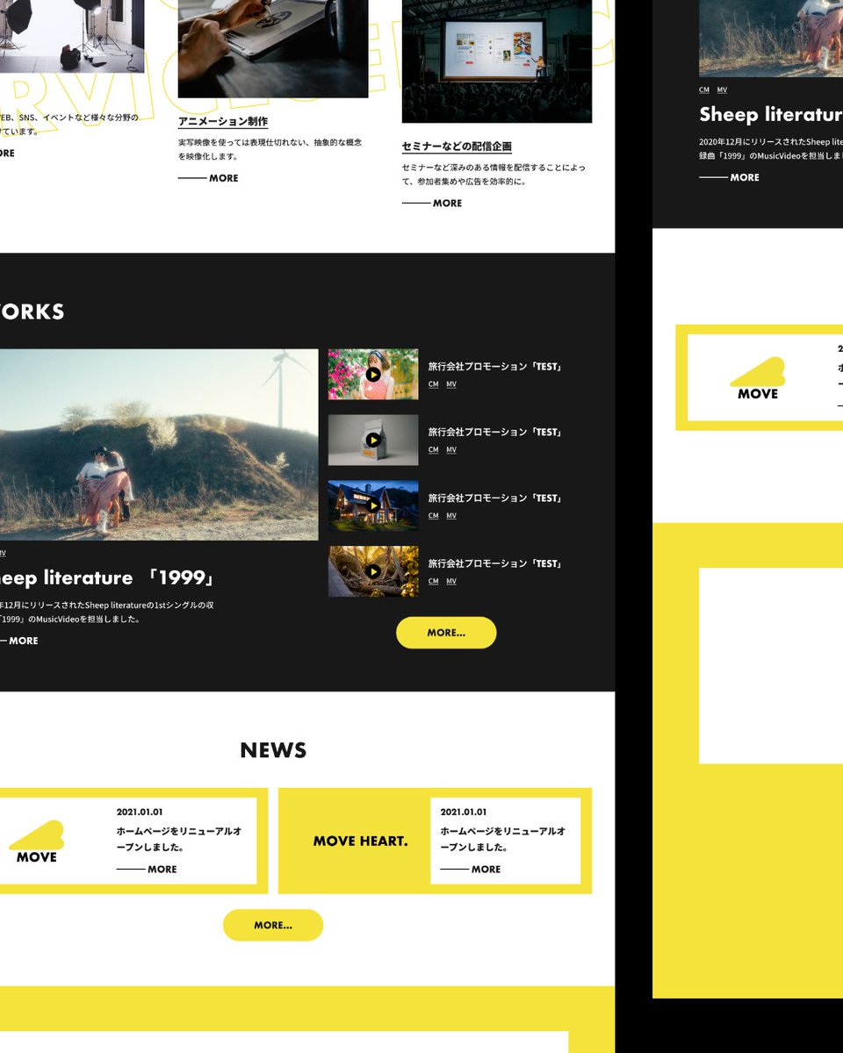The width and height of the screenshot is (843, 1053).
Task: Click the yellow MORE... button below the NEWS cards
Action: (273, 925)
